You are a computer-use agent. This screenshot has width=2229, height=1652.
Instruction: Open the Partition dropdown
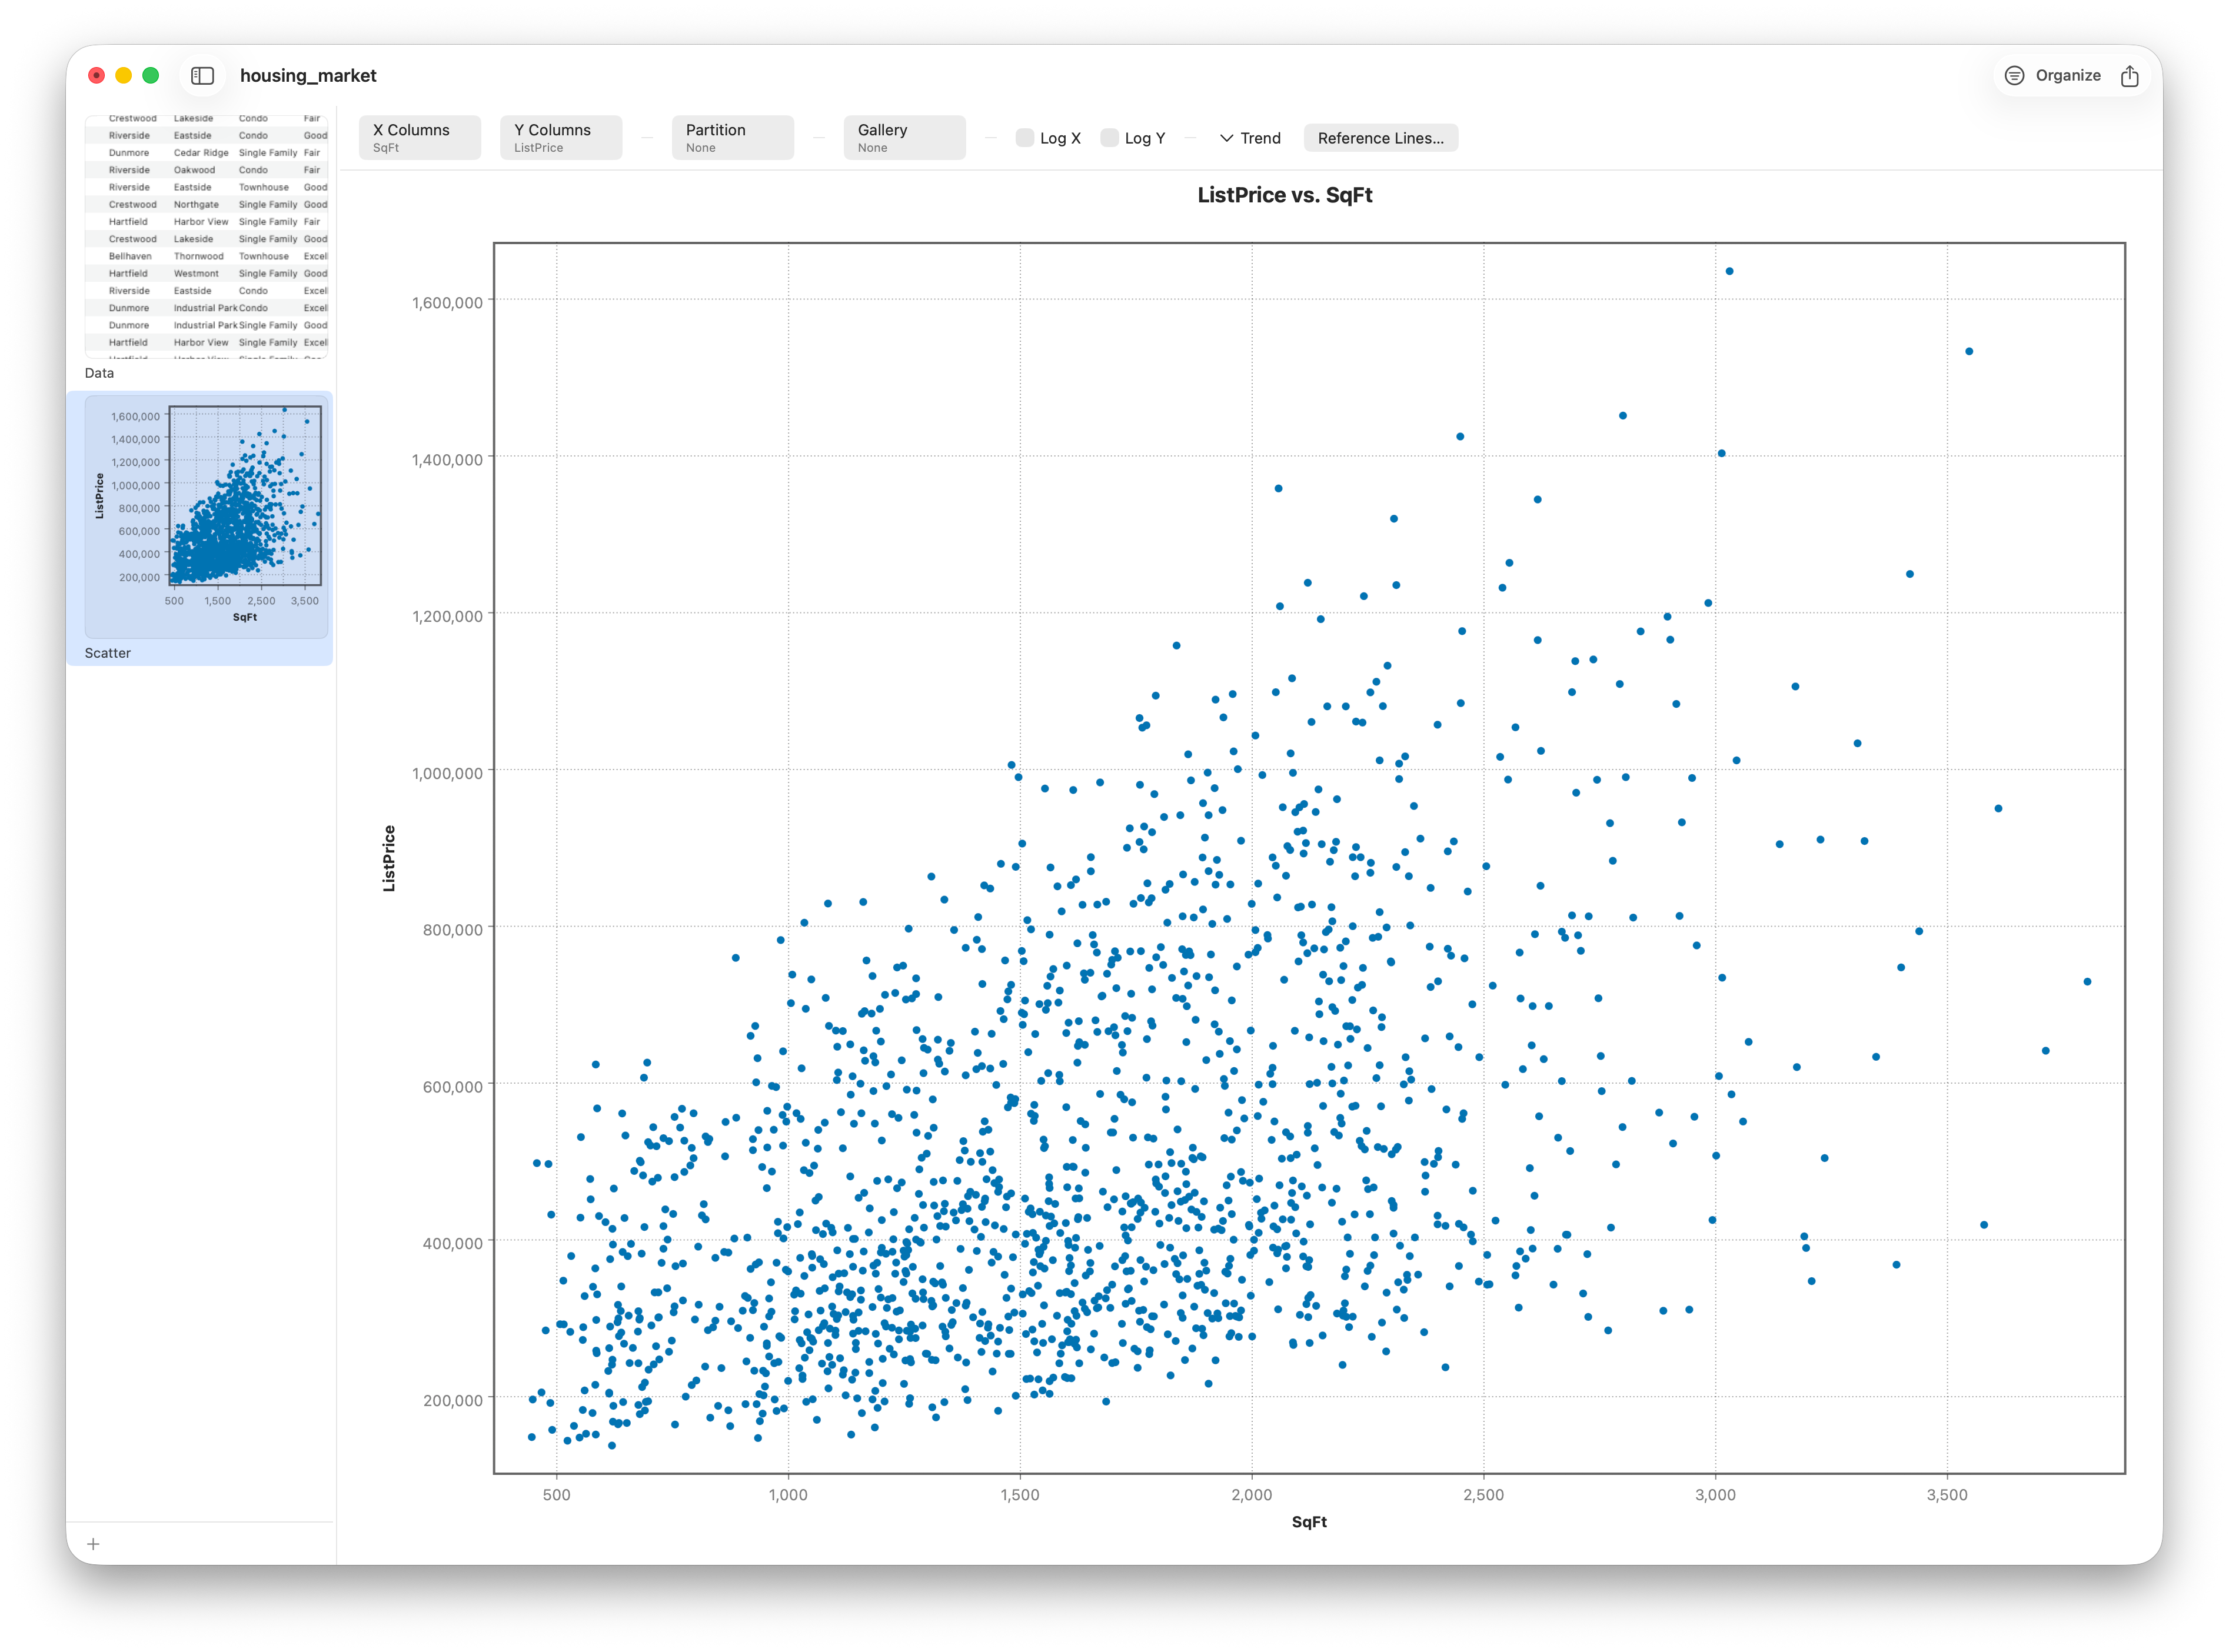tap(732, 138)
